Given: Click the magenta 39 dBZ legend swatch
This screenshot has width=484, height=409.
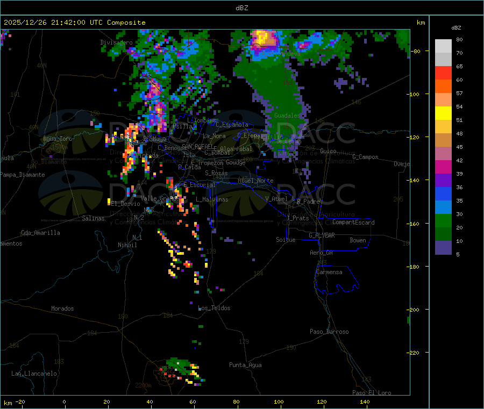Looking at the screenshot, I should point(443,167).
